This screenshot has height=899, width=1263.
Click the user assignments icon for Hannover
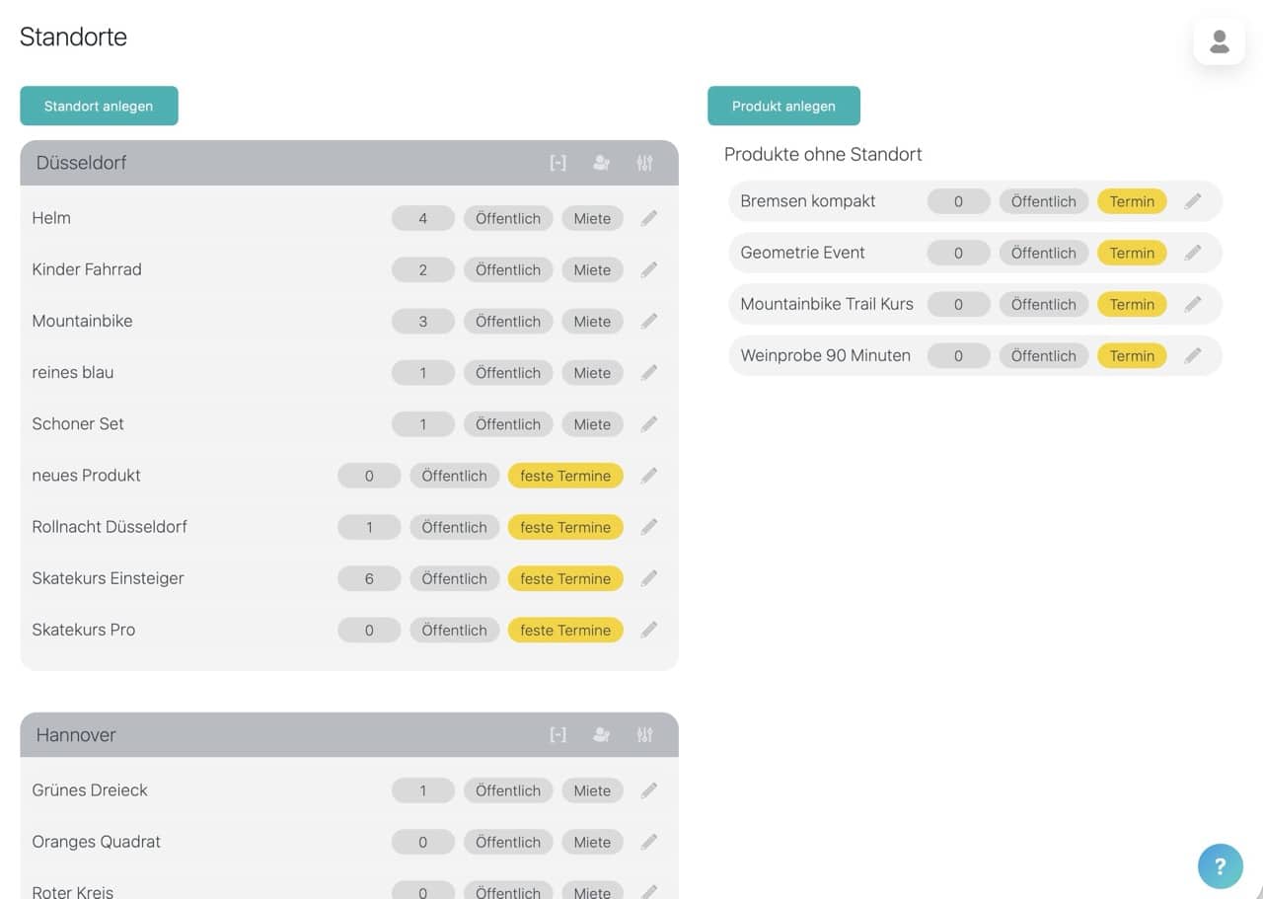point(601,734)
